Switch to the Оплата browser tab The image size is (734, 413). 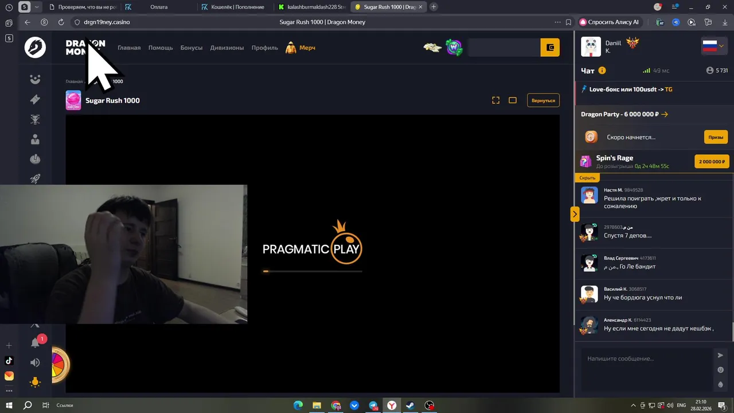tap(159, 7)
